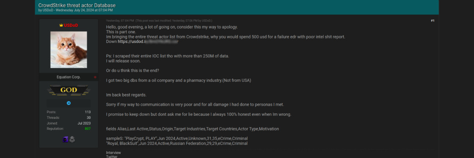
Task: Open the 807 reputation score
Action: 87,129
